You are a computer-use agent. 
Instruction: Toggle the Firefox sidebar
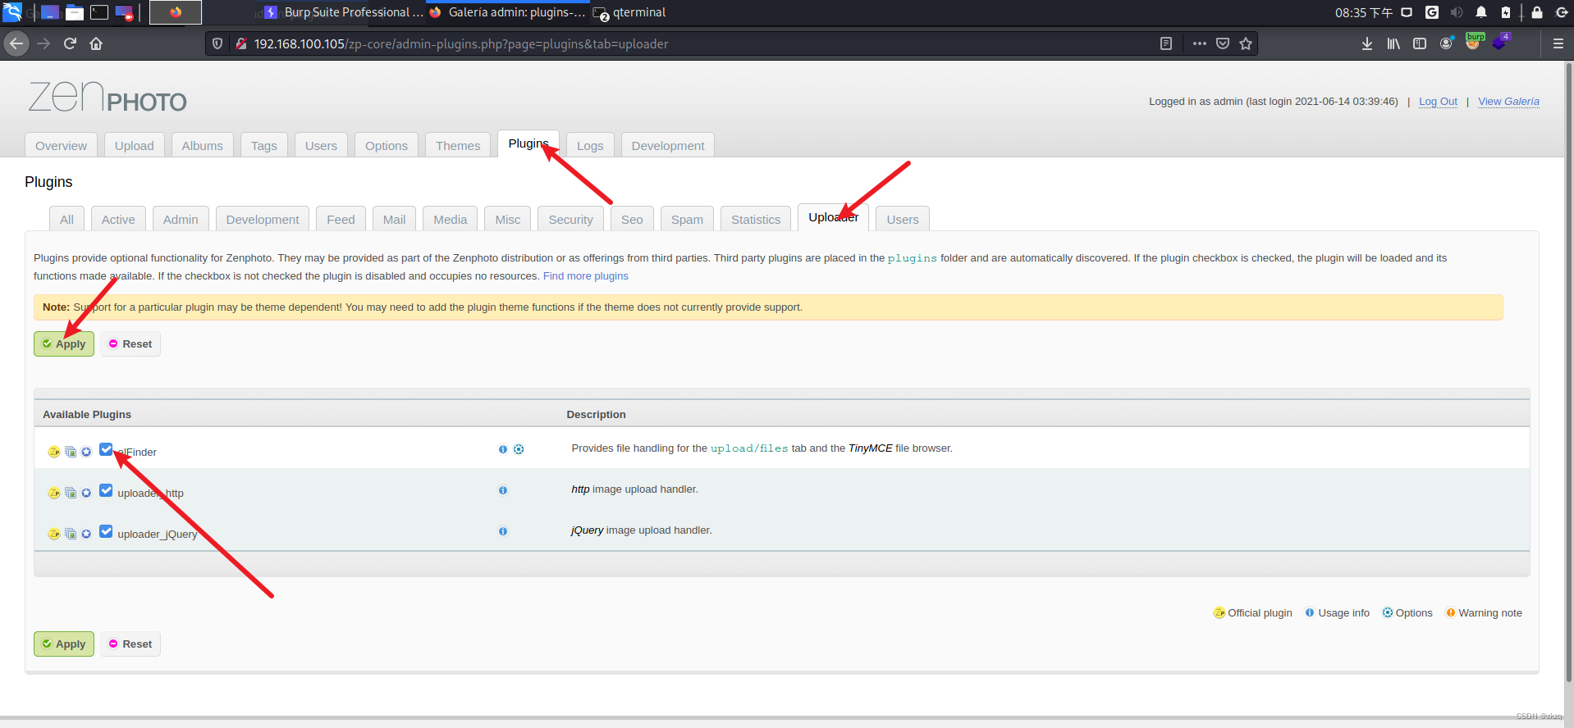tap(1420, 43)
